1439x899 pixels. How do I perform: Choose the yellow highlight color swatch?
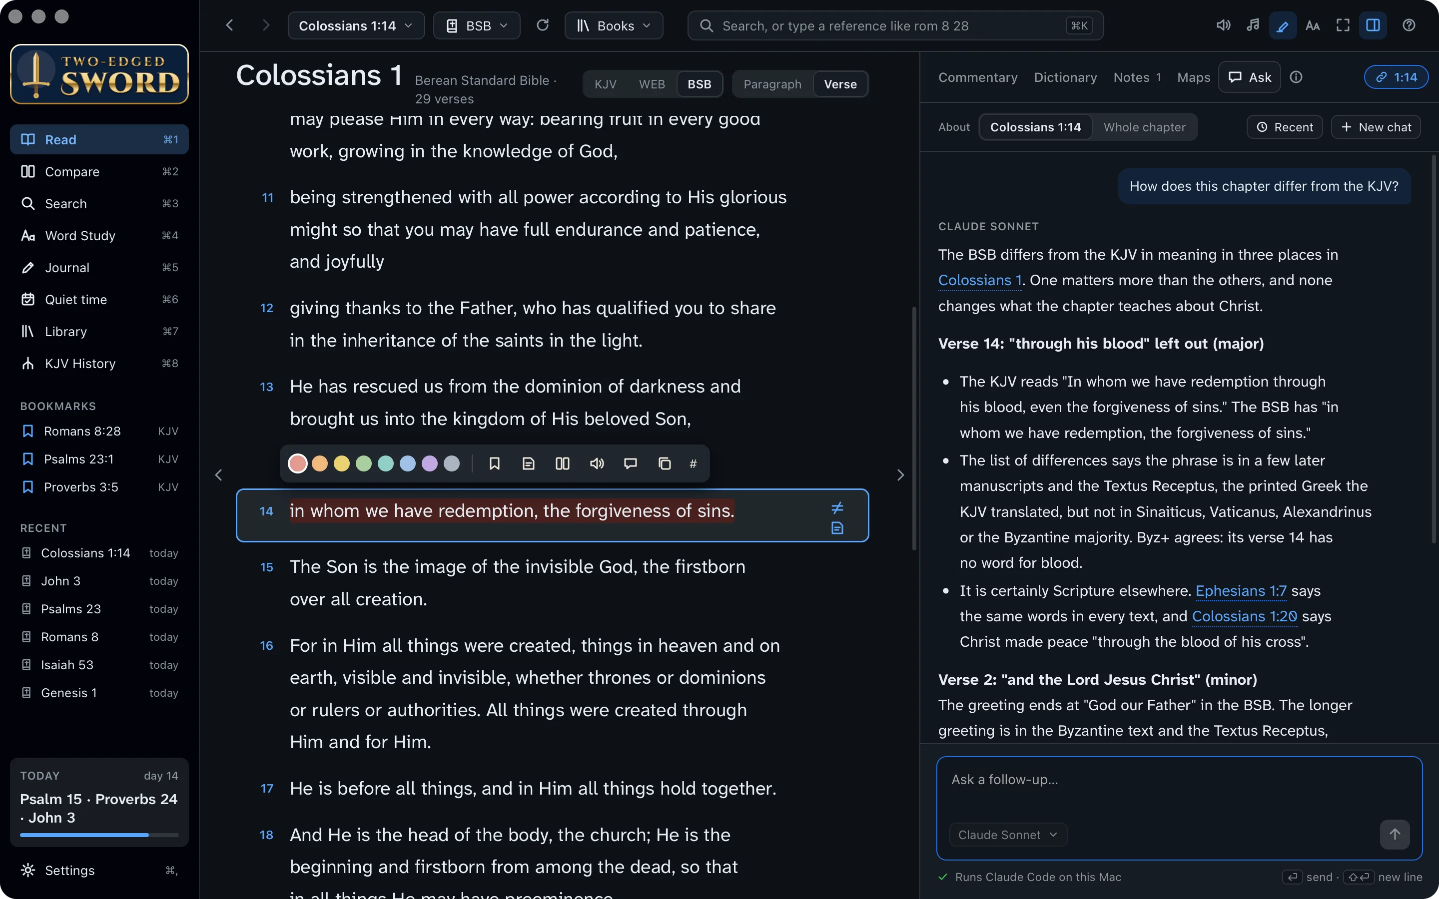[342, 464]
